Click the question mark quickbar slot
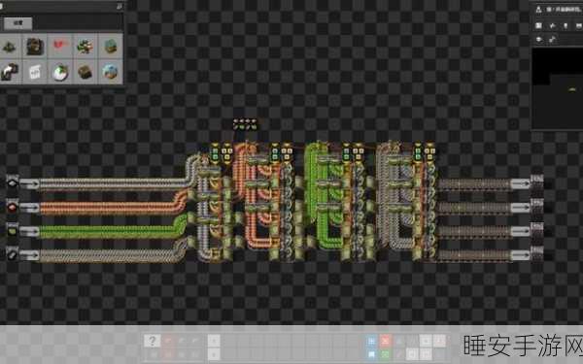583x364 pixels. pos(153,341)
